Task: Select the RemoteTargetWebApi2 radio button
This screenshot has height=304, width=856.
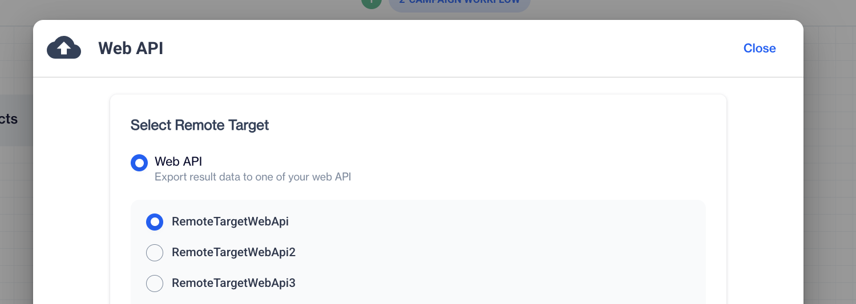Action: click(155, 252)
